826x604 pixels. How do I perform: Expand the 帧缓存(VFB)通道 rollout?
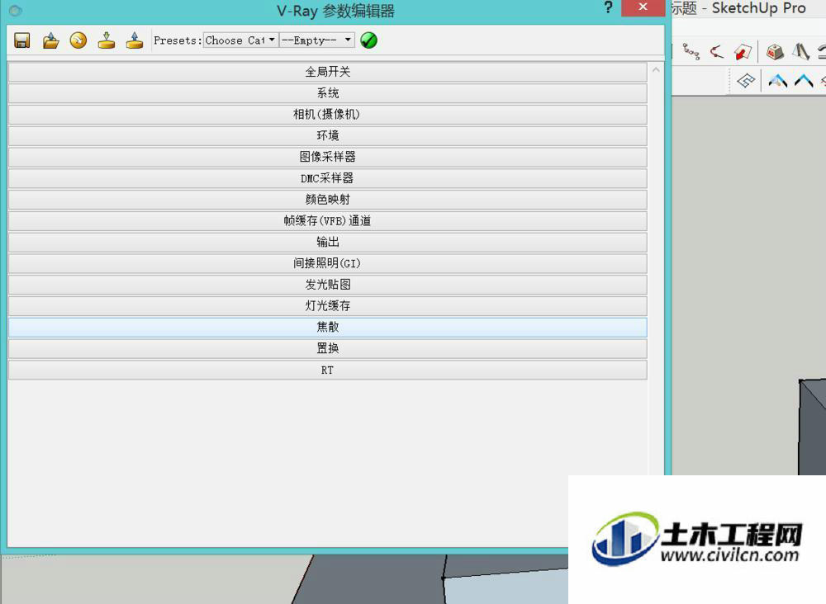[328, 221]
